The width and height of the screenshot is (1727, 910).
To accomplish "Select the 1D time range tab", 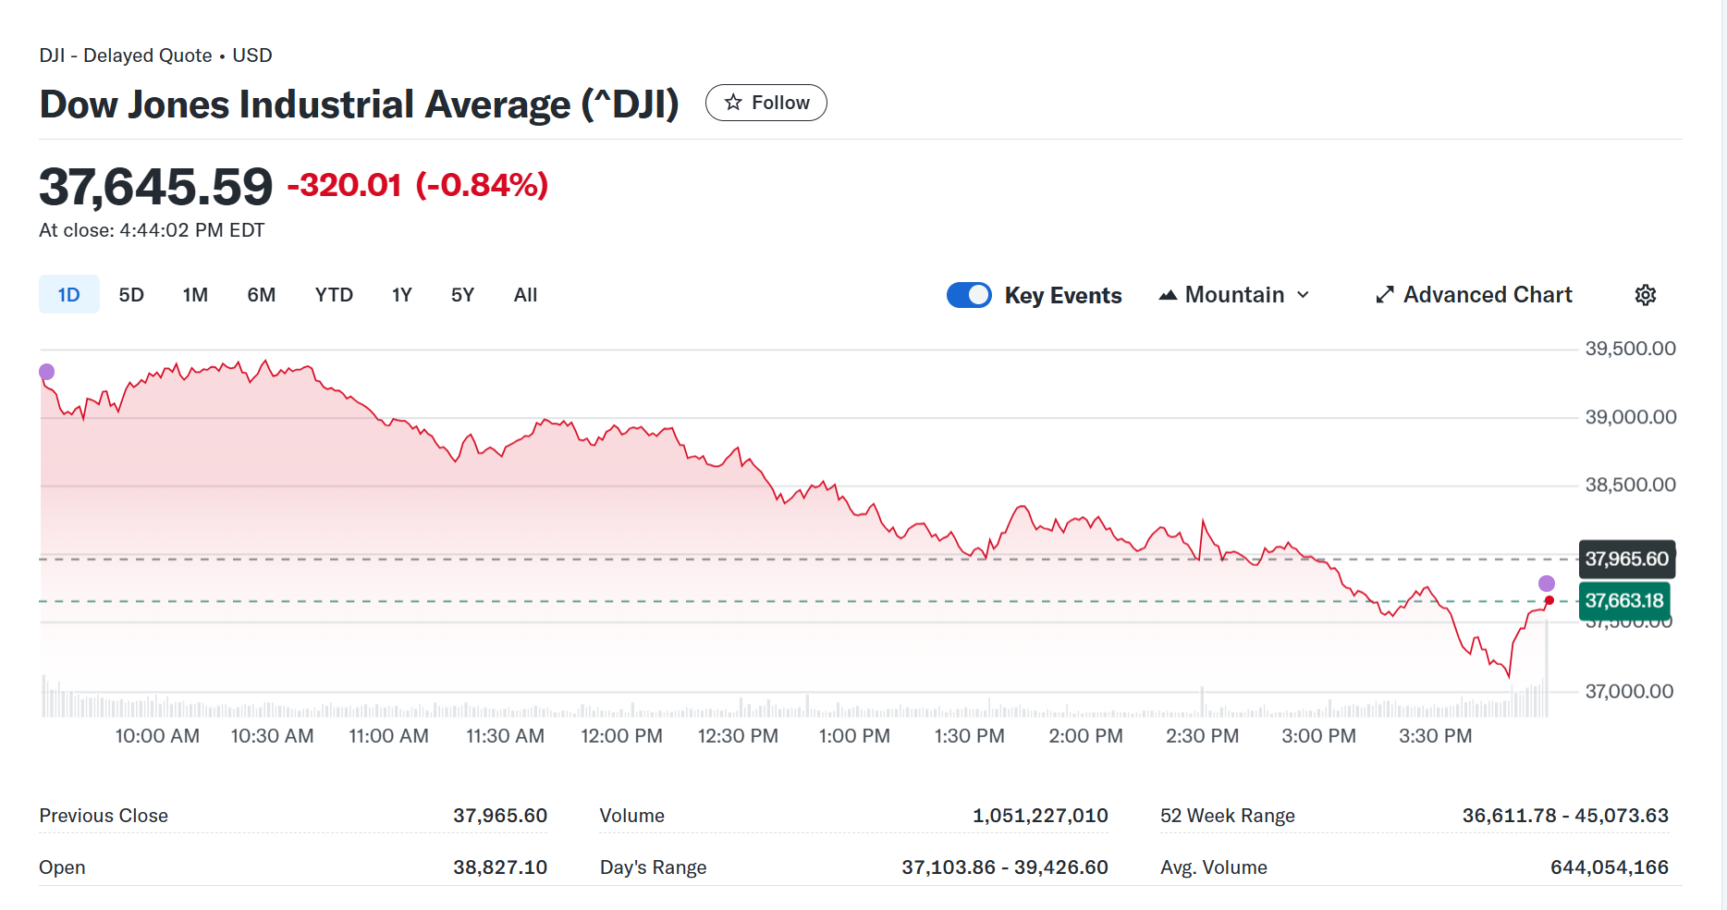I will (x=69, y=295).
